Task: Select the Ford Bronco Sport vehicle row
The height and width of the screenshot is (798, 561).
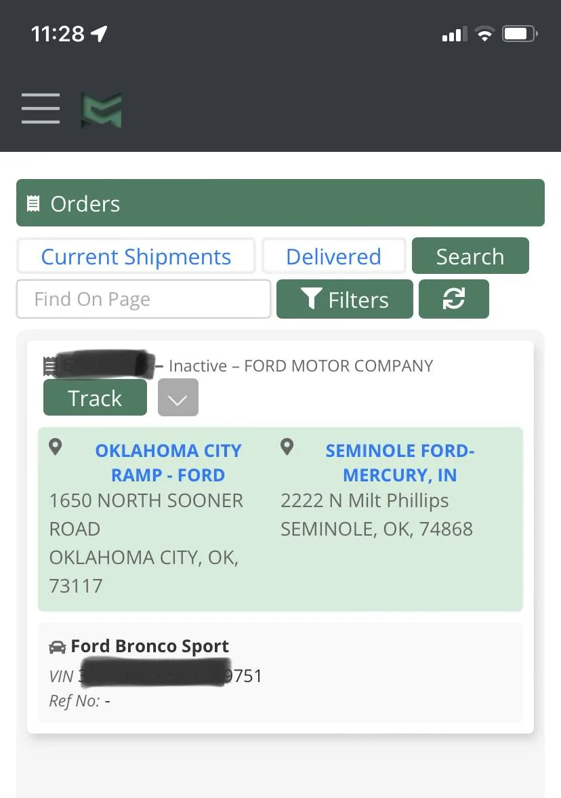Action: 280,672
